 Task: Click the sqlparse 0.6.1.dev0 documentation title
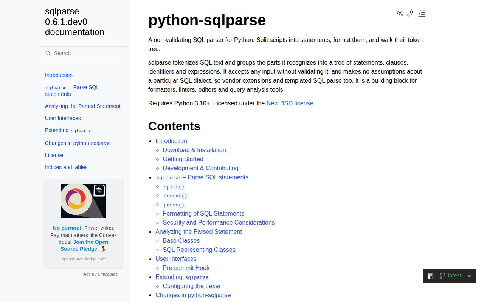74,22
